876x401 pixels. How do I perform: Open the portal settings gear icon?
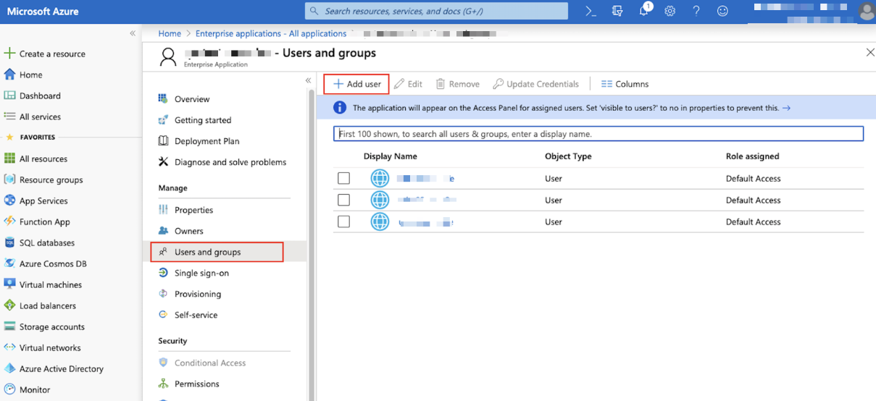pyautogui.click(x=669, y=11)
